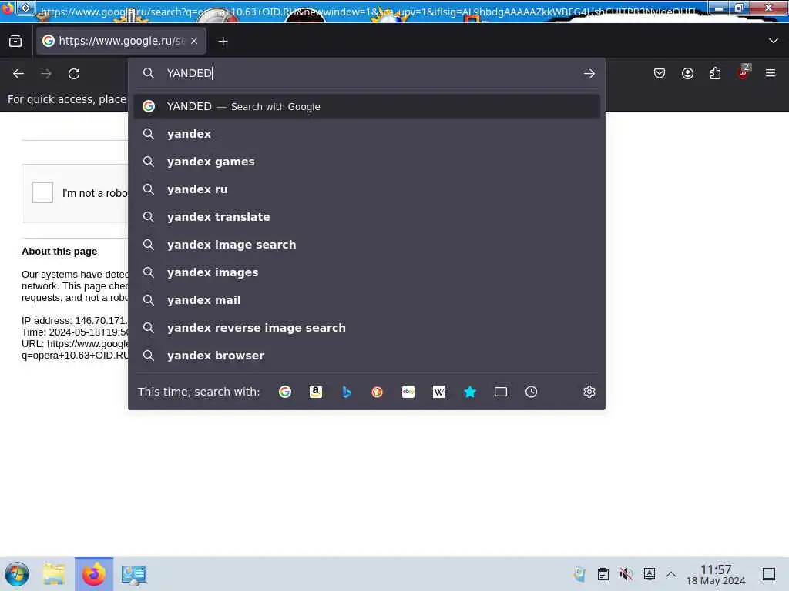Search this time with Google icon

[285, 392]
